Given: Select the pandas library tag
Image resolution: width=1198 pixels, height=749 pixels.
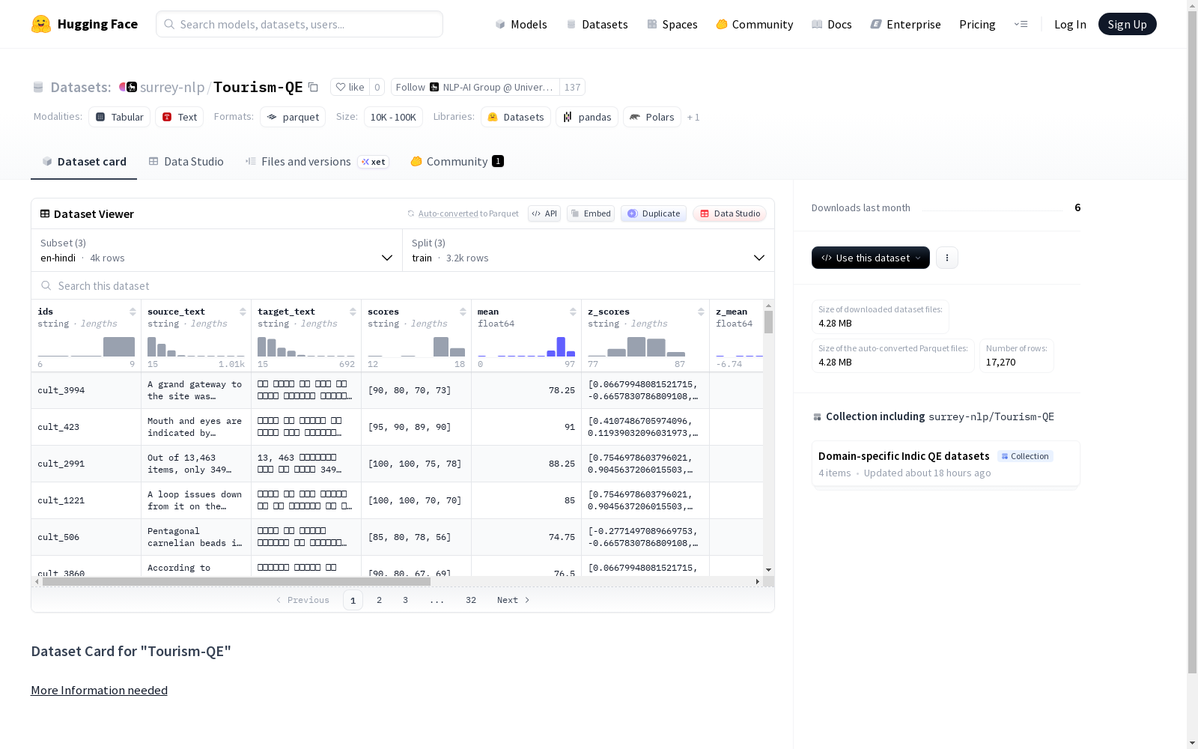Looking at the screenshot, I should (587, 117).
